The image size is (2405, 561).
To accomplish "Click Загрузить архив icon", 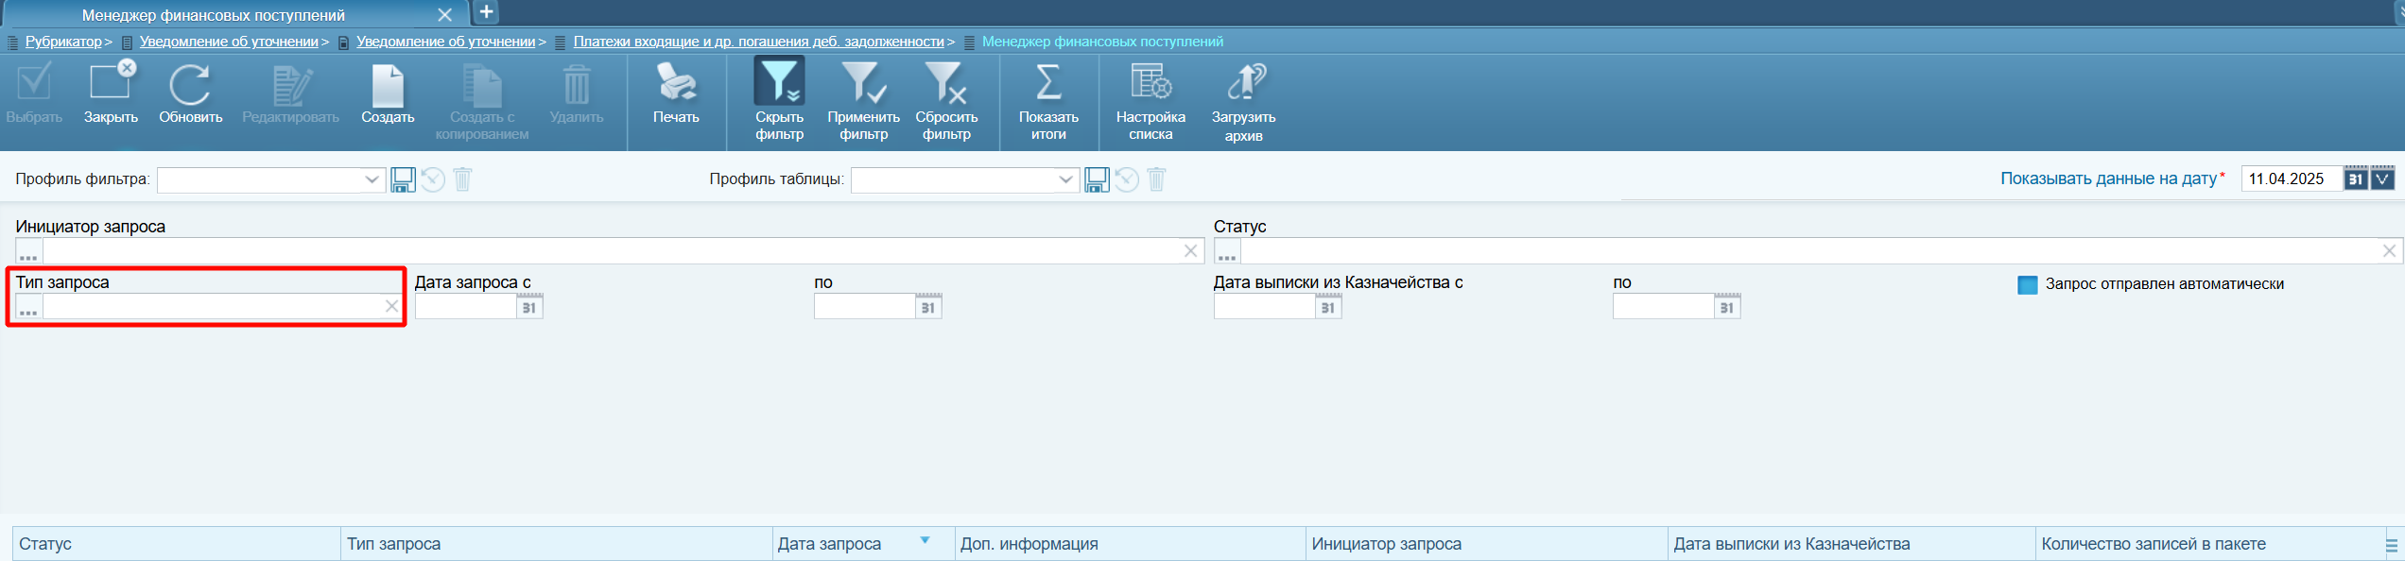I will pos(1244,83).
